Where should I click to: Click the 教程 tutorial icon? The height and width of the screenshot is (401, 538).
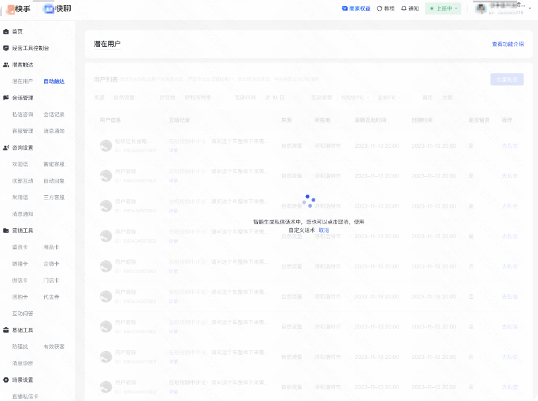click(379, 9)
